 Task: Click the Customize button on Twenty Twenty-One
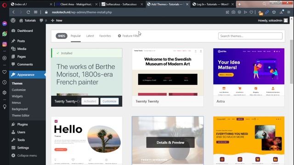(x=109, y=101)
